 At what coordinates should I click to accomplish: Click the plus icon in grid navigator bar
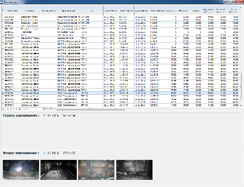(51, 109)
